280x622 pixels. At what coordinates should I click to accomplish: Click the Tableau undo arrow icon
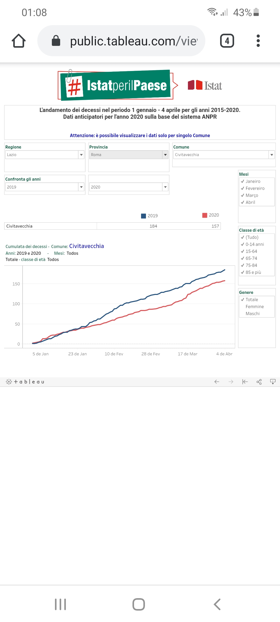[x=217, y=382]
